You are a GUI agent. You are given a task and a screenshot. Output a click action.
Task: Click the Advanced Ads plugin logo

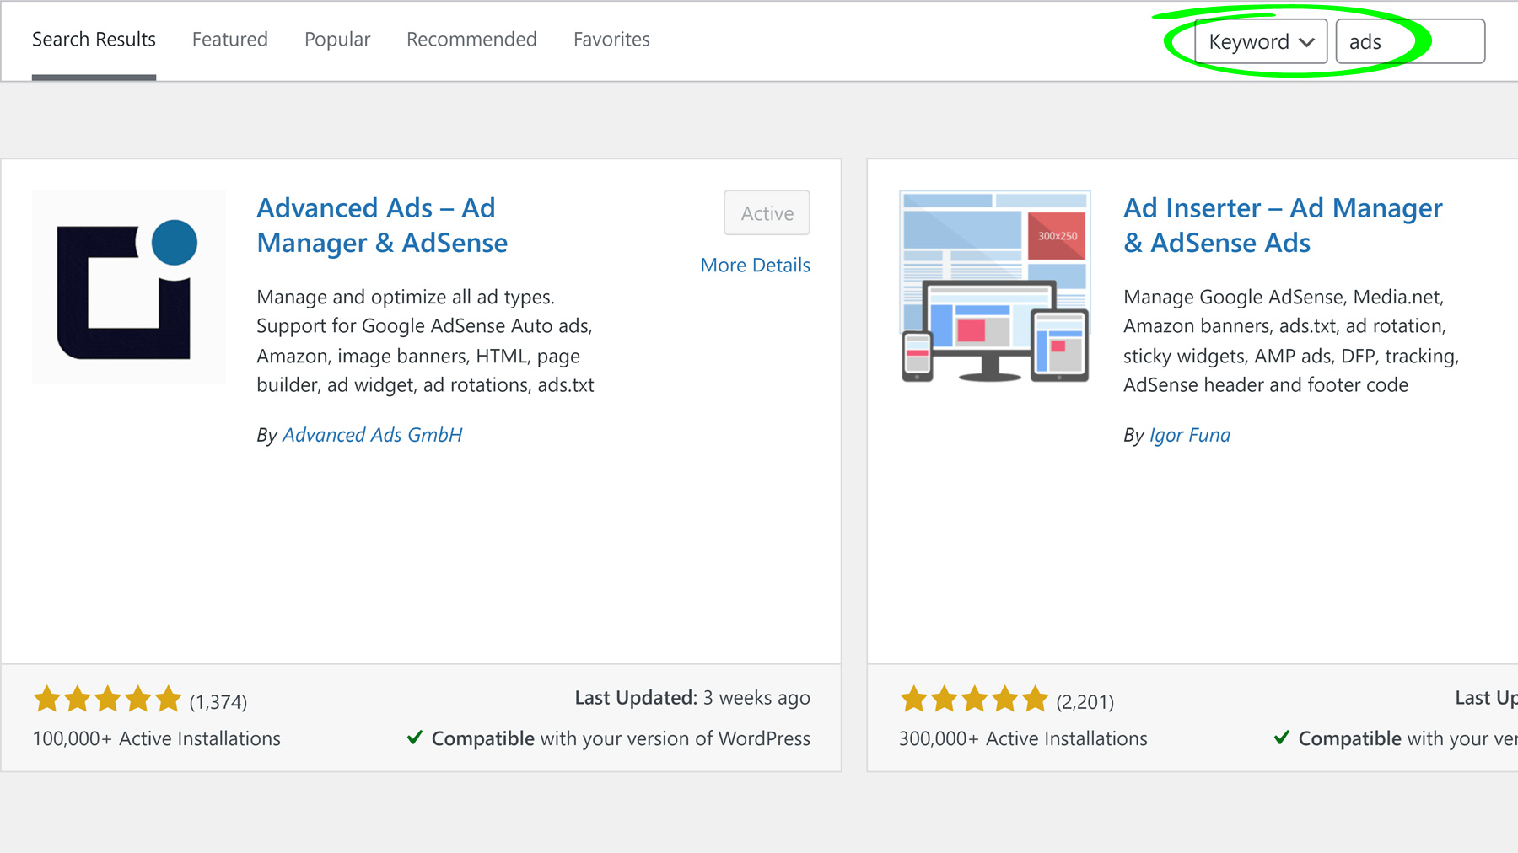pos(127,286)
